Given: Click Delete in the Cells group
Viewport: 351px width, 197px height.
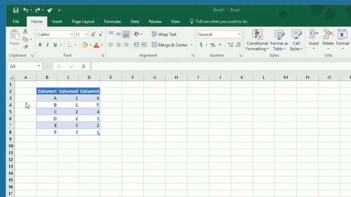Looking at the screenshot, I should (328, 40).
